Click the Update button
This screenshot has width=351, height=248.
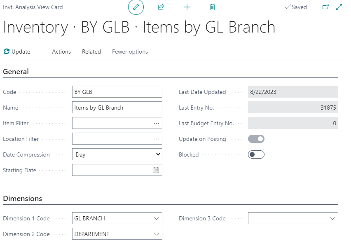tap(17, 51)
